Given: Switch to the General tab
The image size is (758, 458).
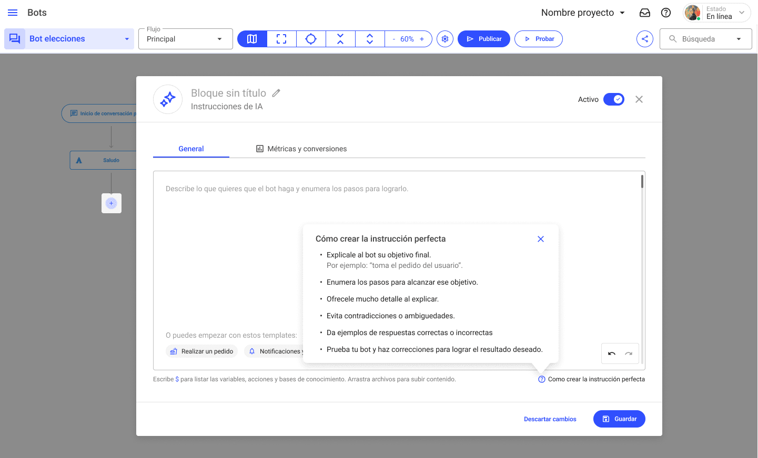Looking at the screenshot, I should [x=191, y=149].
